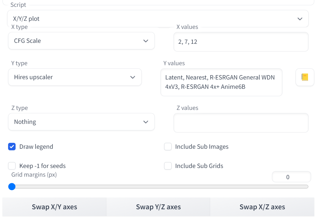
Task: Click the Grid margins slider handle
Action: (12, 187)
